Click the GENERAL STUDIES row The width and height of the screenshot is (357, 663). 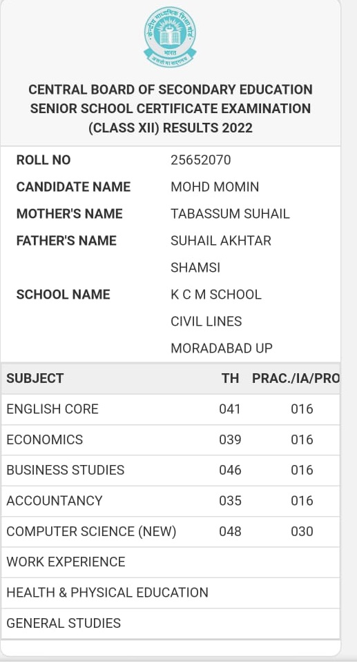[x=171, y=623]
